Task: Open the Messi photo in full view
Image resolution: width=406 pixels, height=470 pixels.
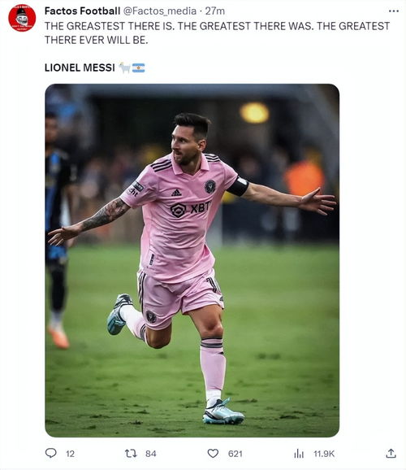Action: [192, 260]
